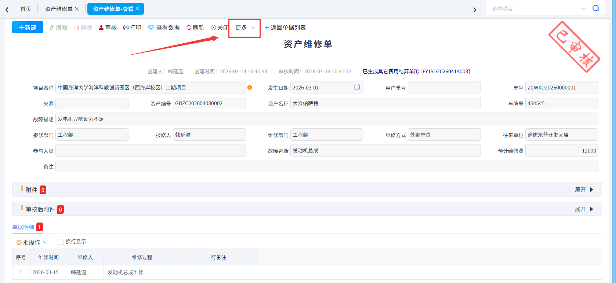Enable the 换行显示 checkbox
The width and height of the screenshot is (616, 283).
[61, 242]
